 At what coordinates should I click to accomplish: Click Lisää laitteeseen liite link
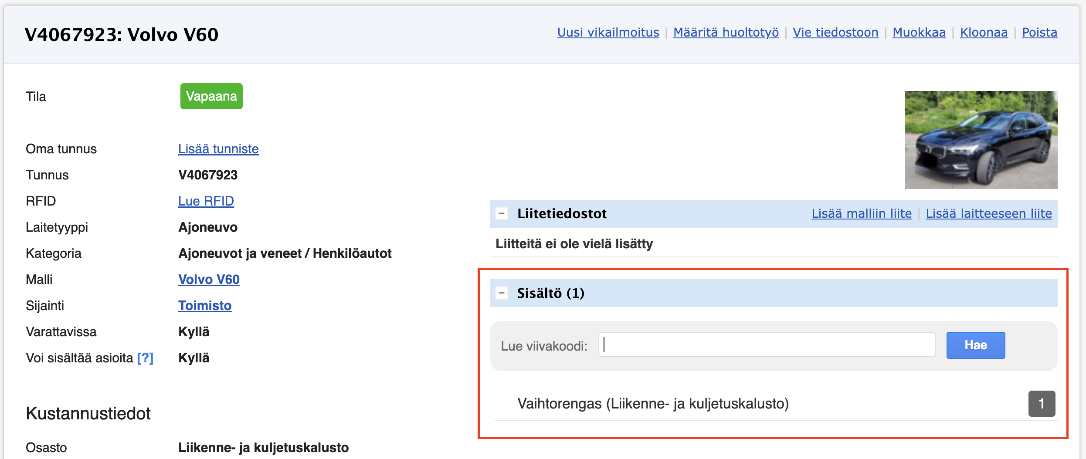click(x=989, y=214)
